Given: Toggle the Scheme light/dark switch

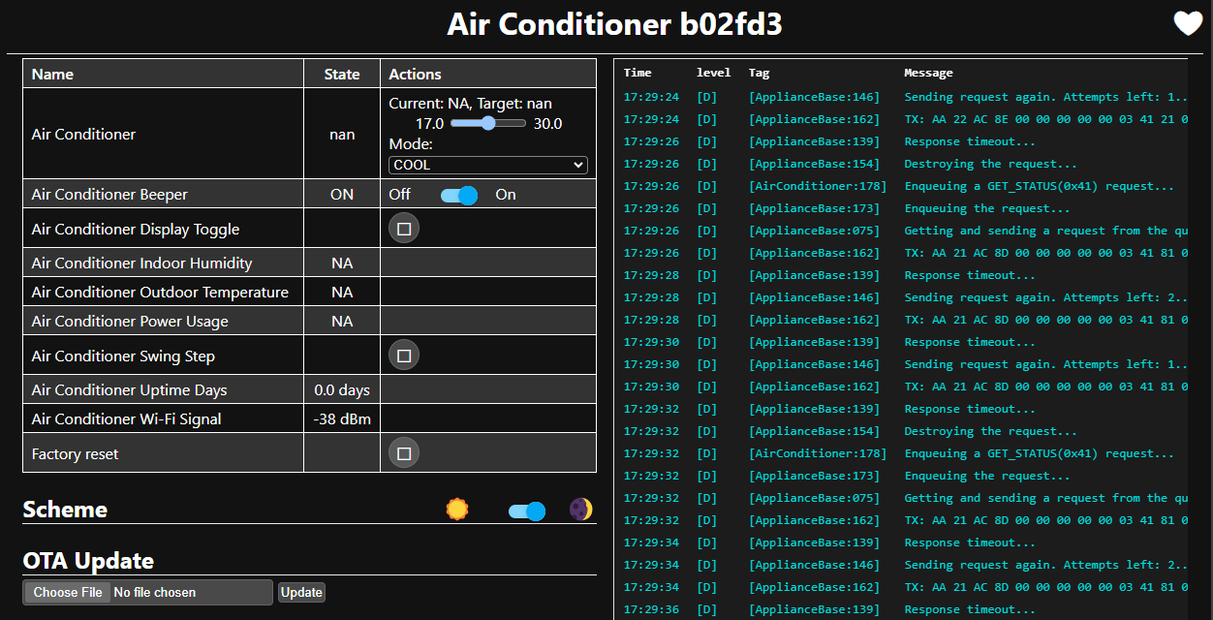Looking at the screenshot, I should tap(526, 511).
